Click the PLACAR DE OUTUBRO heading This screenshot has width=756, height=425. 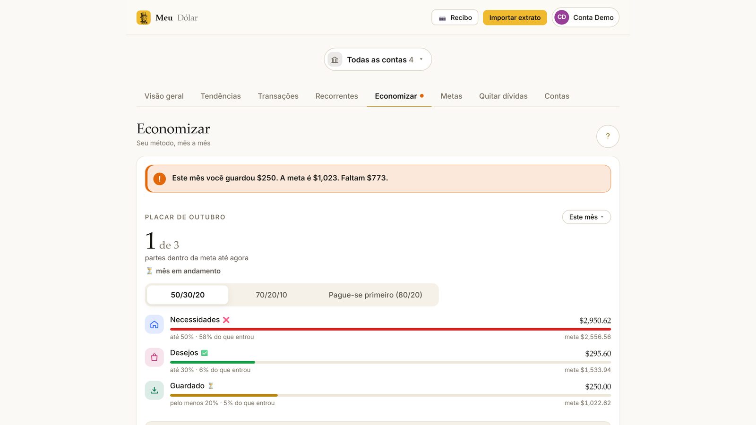(x=185, y=217)
